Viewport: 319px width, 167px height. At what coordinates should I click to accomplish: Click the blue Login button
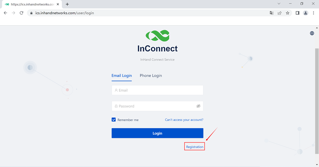(x=157, y=133)
